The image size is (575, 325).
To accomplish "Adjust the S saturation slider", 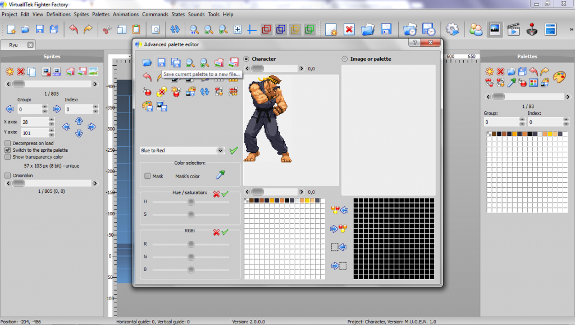I will click(191, 214).
